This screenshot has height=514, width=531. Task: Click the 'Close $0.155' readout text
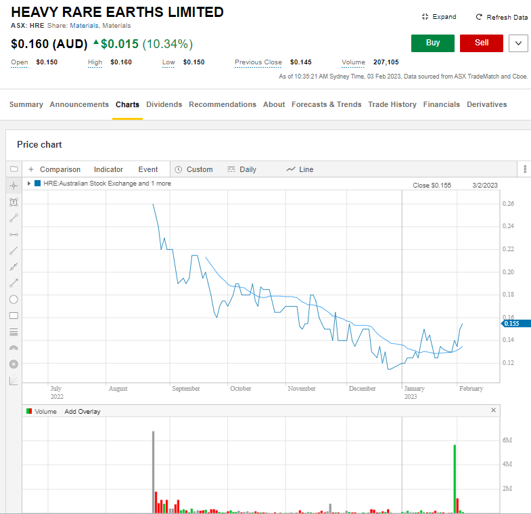(x=432, y=185)
